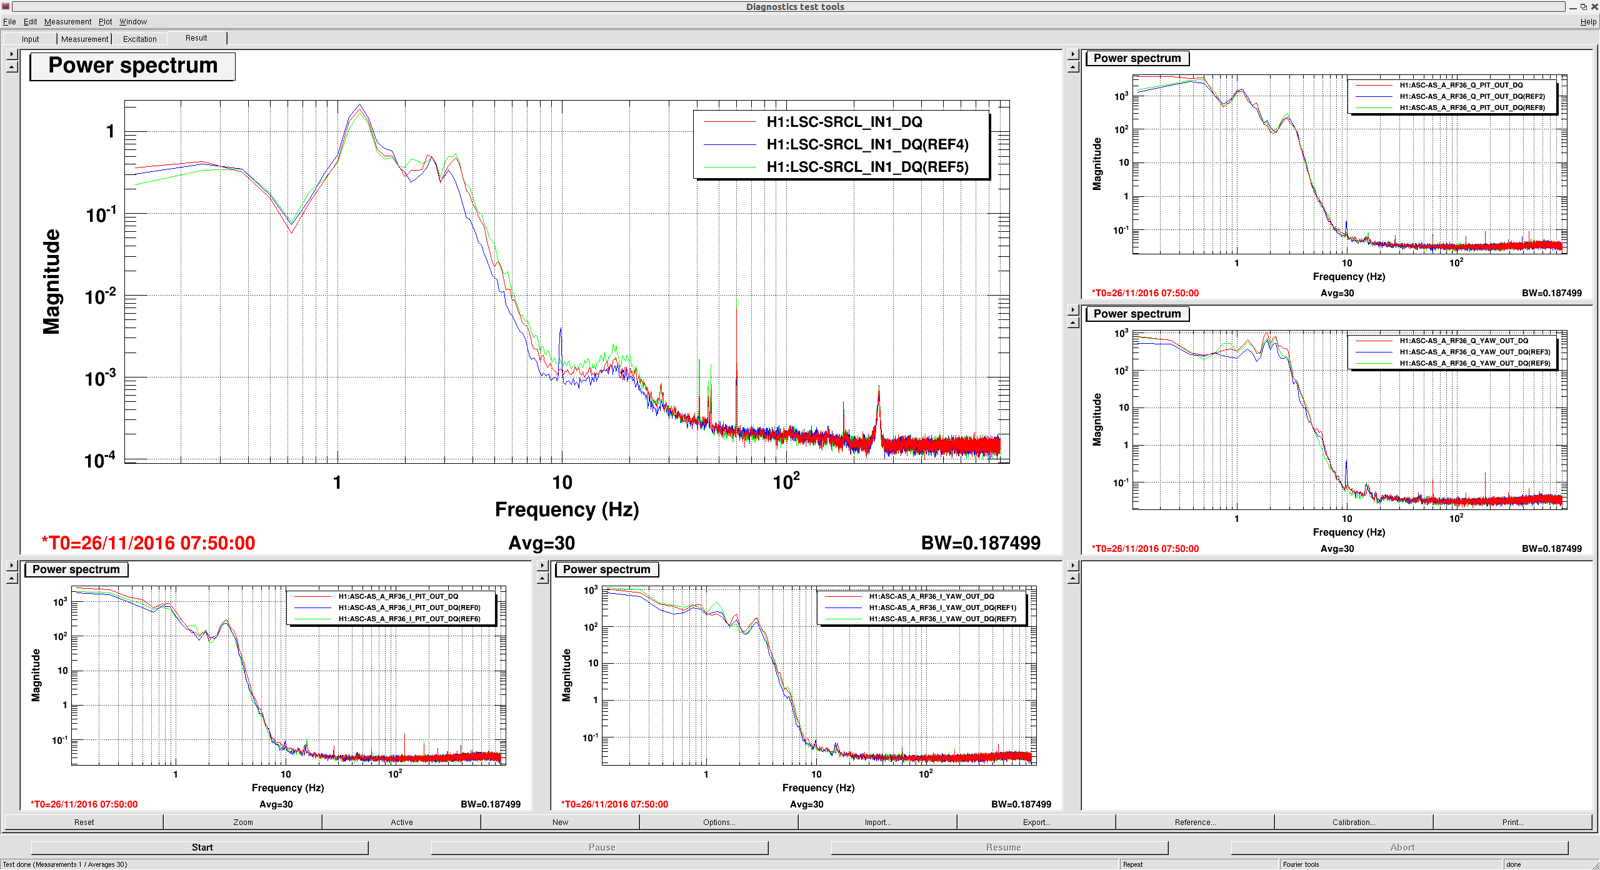Click the main plot's Frequency (Hz) axis label

click(x=567, y=509)
